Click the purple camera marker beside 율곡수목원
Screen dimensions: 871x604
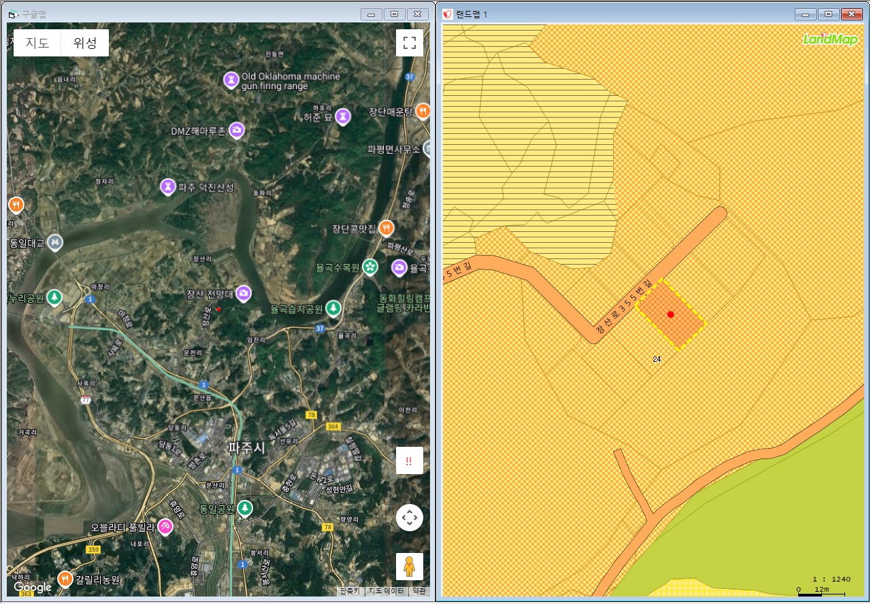399,267
